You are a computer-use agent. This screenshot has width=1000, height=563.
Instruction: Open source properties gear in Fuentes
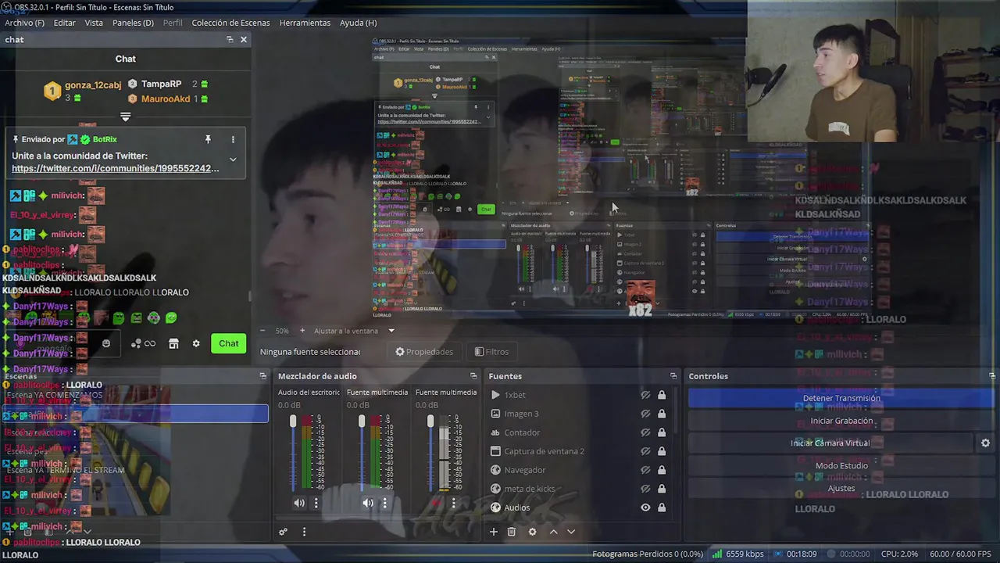click(533, 532)
